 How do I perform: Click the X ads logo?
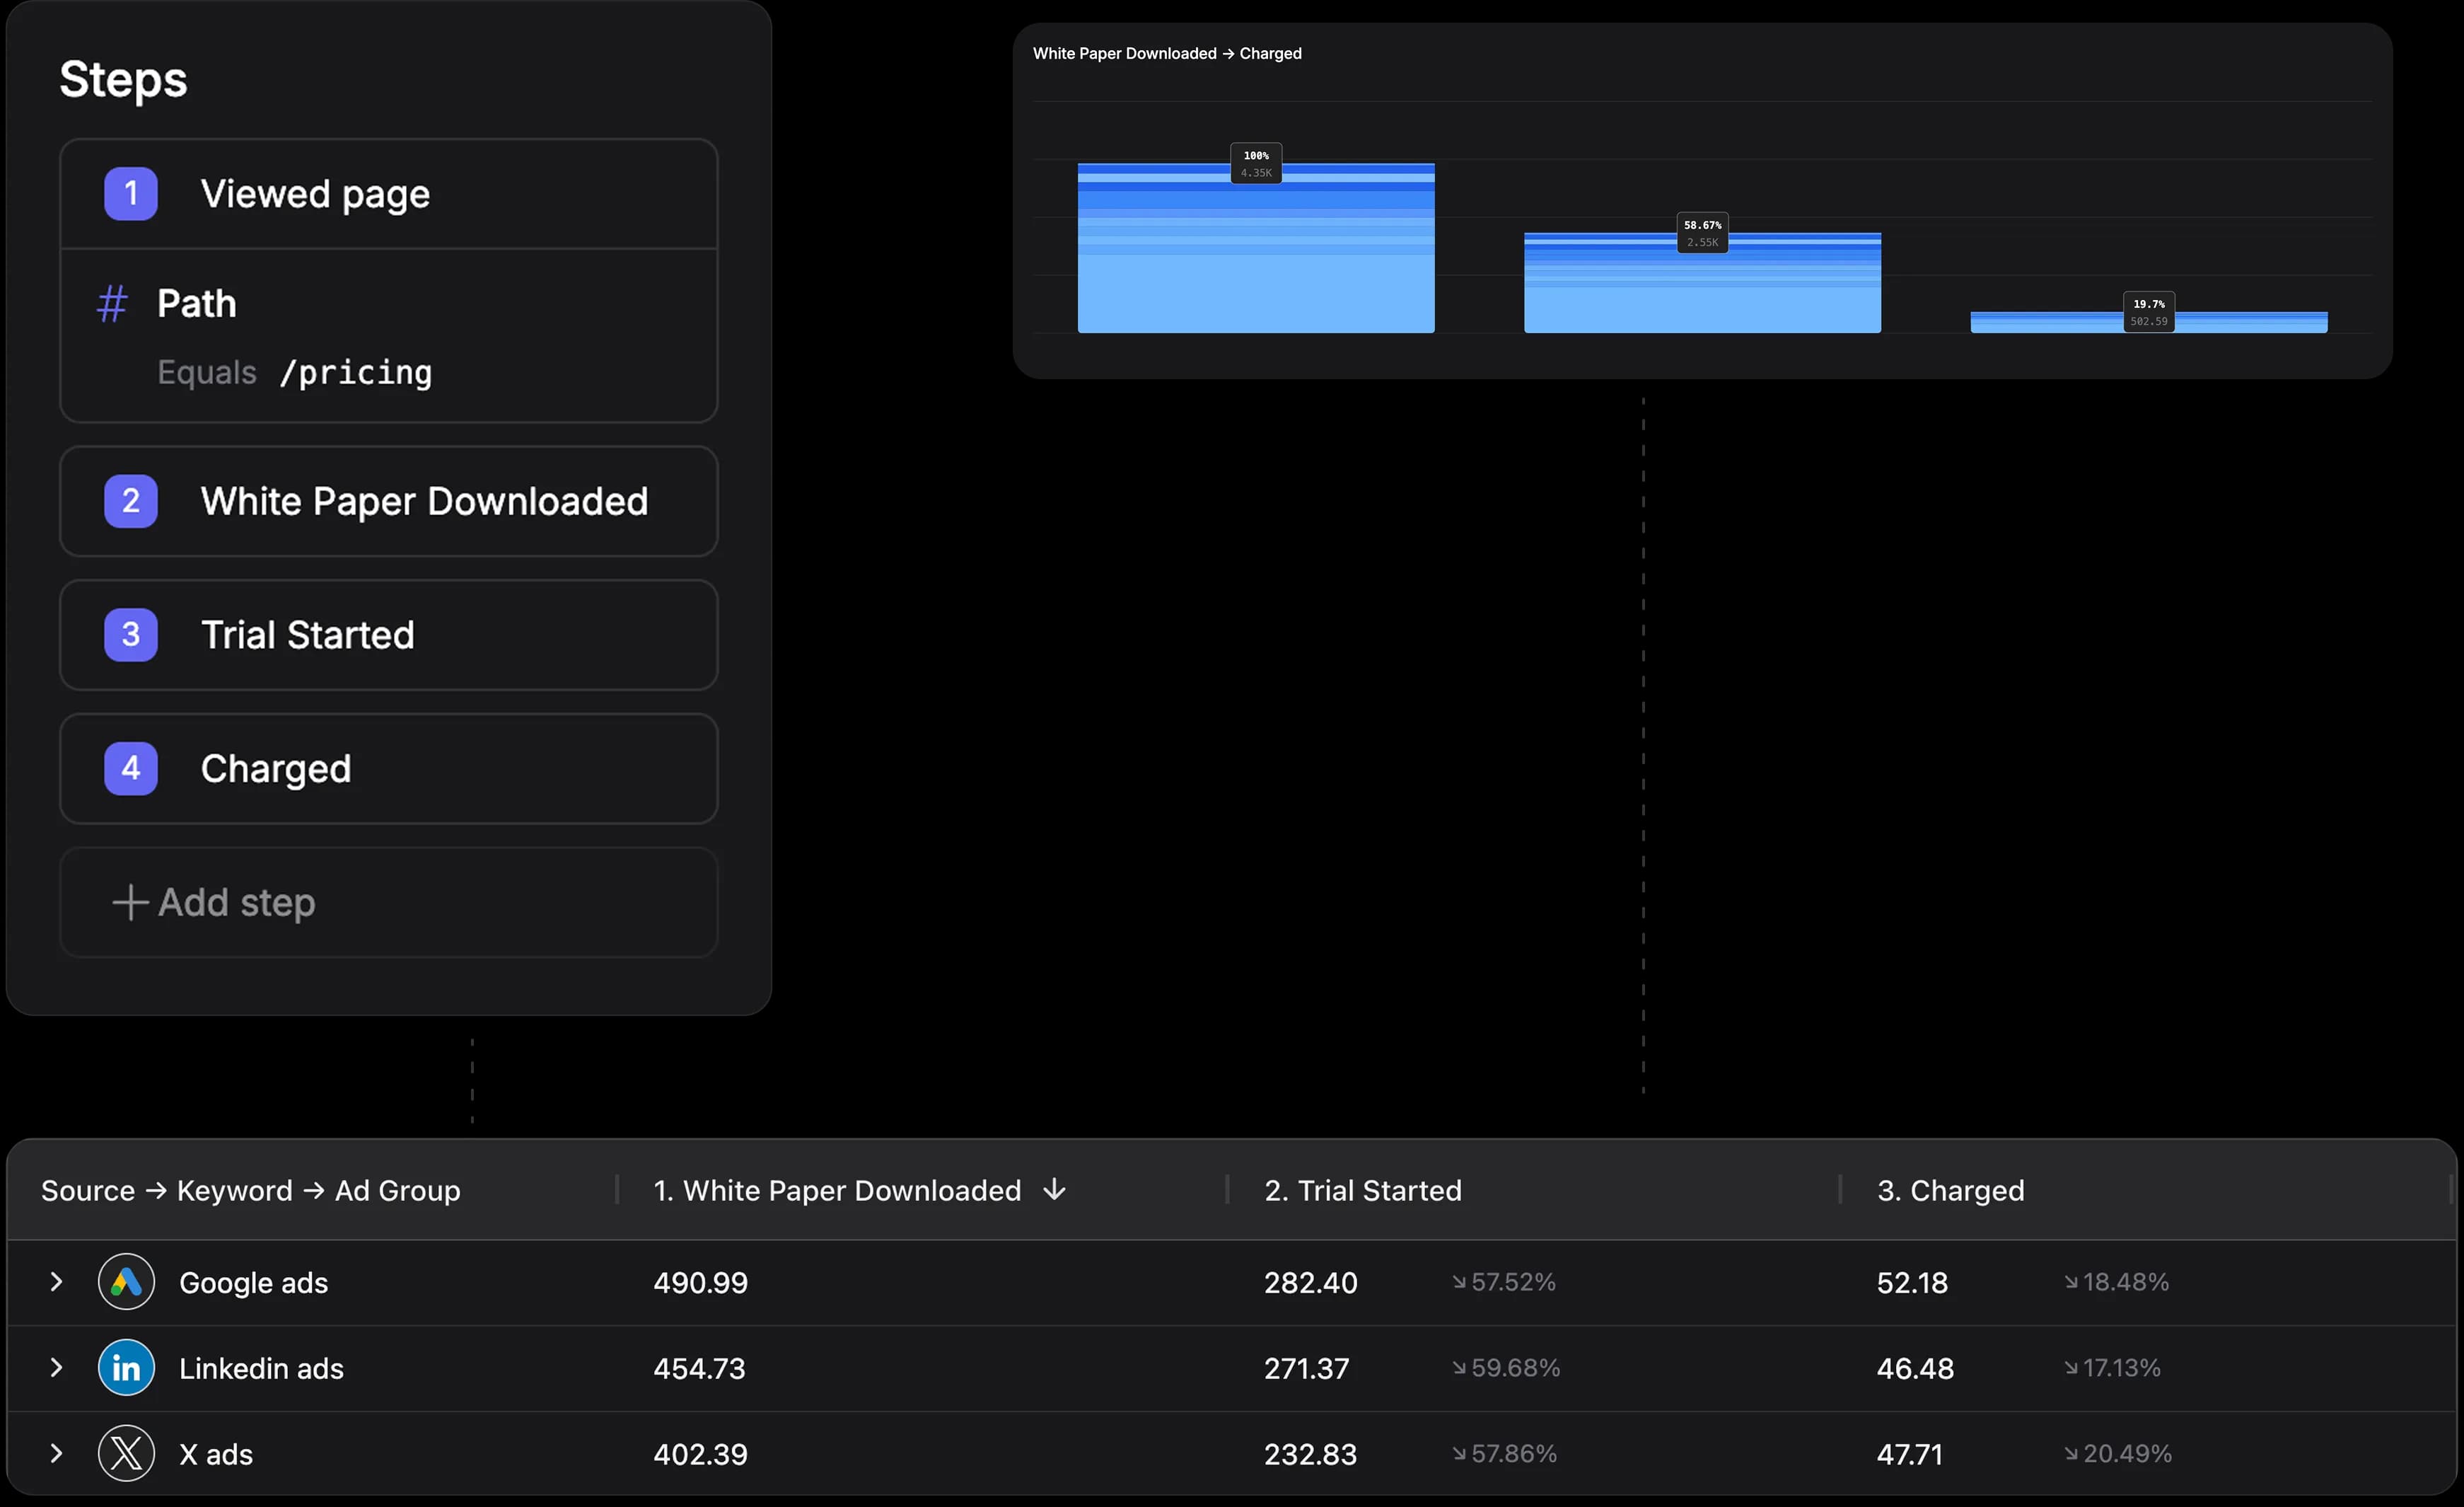127,1453
